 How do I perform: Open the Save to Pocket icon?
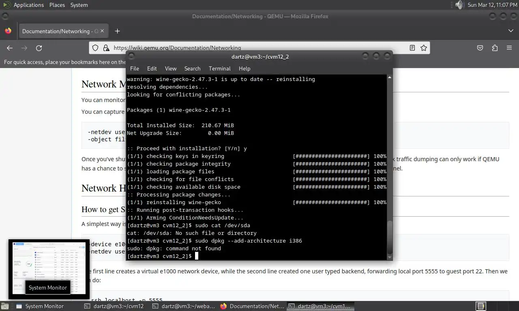click(480, 48)
